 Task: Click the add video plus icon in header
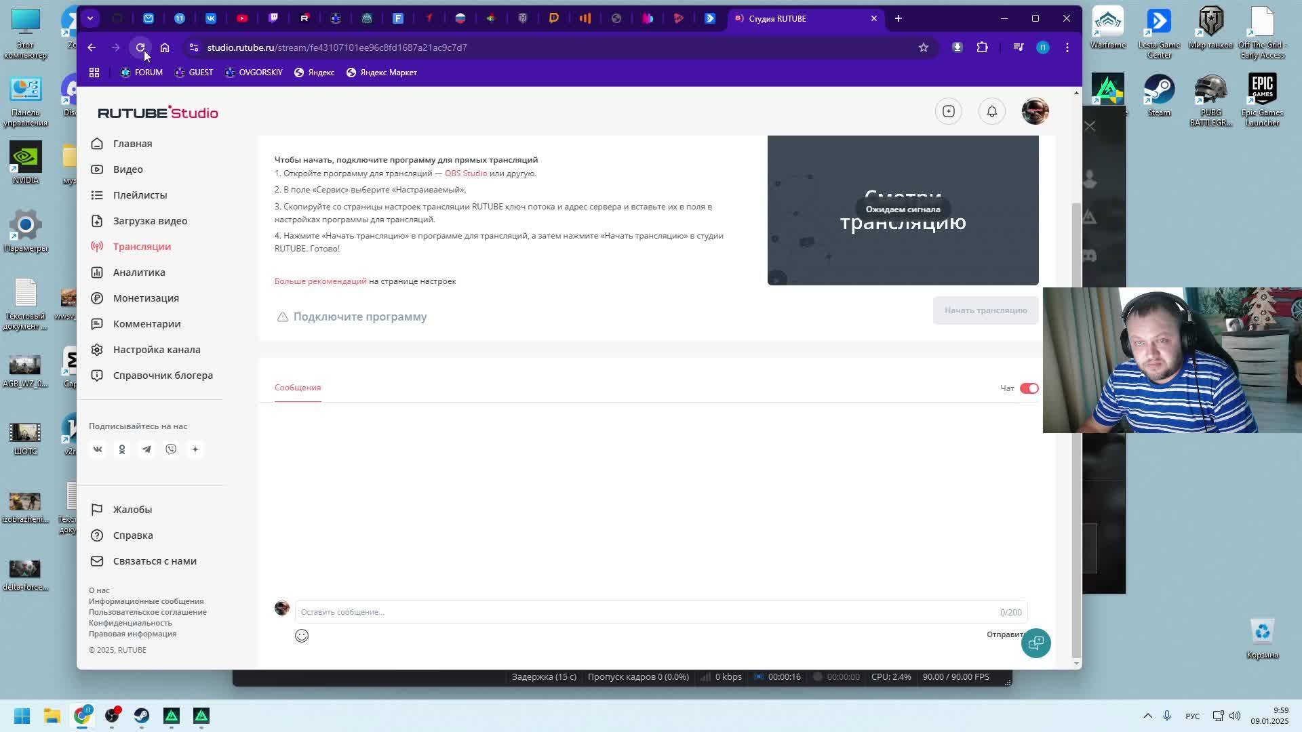point(948,111)
